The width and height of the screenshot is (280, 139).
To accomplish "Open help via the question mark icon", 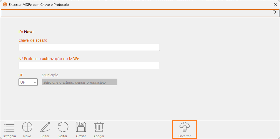I will pos(274,13).
